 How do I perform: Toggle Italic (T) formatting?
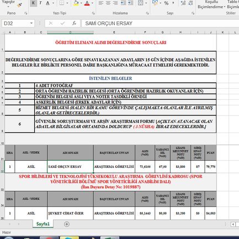tap(40, 3)
